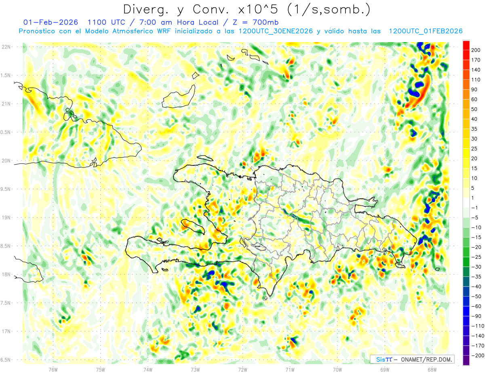Click the '74W' longitude label
Image resolution: width=485 pixels, height=375 pixels.
pyautogui.click(x=148, y=369)
